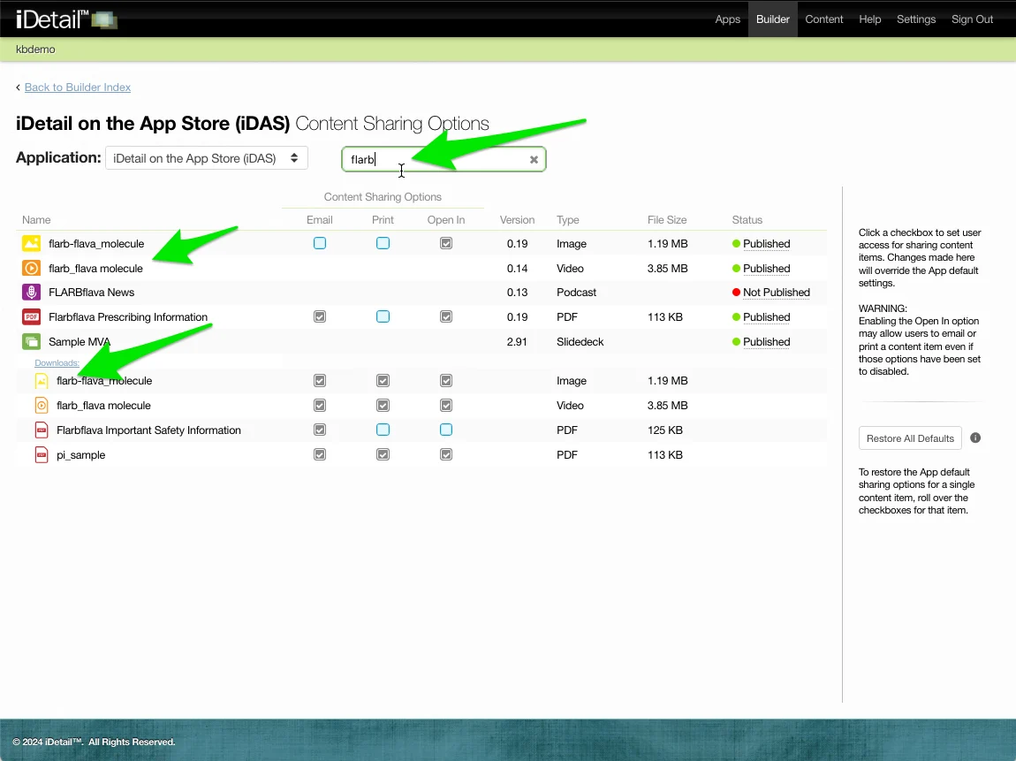The width and height of the screenshot is (1016, 761).
Task: Open the Content menu
Action: click(823, 19)
